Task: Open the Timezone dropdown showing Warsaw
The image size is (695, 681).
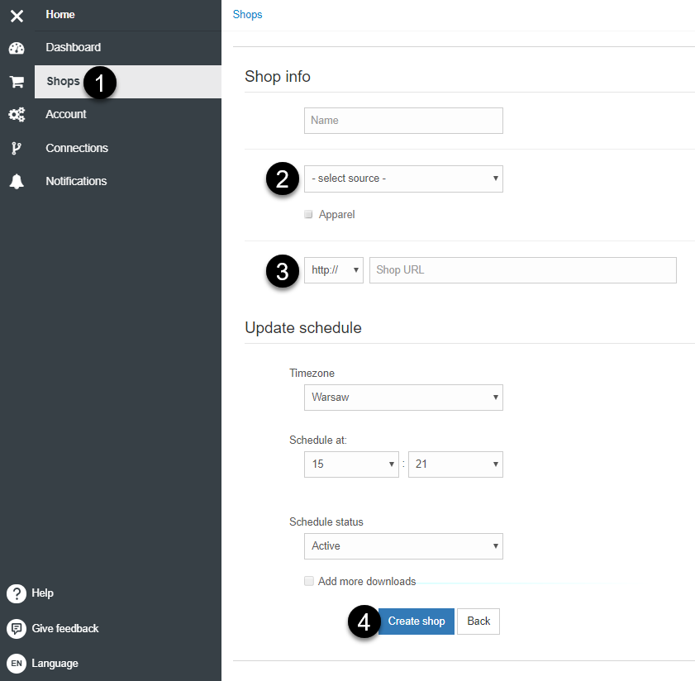Action: tap(403, 398)
